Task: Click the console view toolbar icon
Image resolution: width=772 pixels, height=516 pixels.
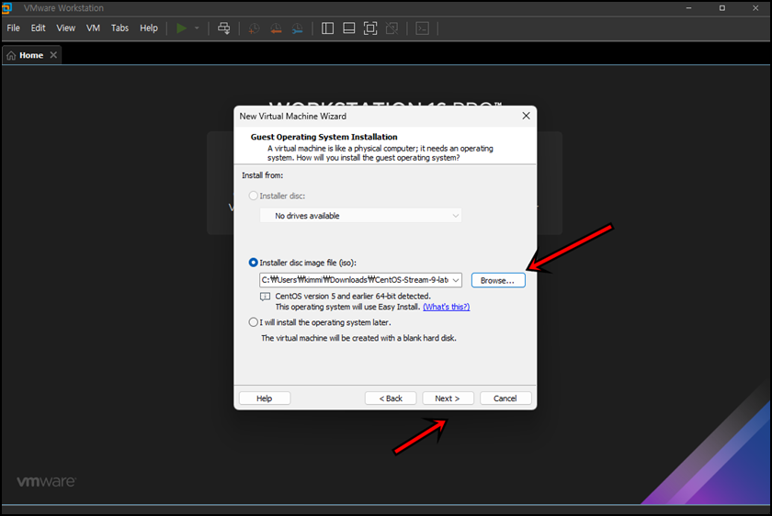Action: click(423, 28)
